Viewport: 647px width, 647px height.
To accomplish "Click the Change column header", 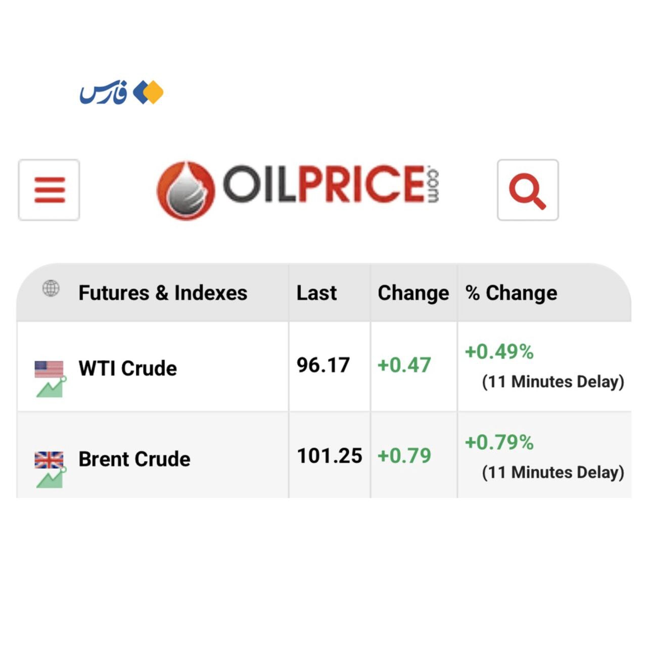I will tap(413, 293).
